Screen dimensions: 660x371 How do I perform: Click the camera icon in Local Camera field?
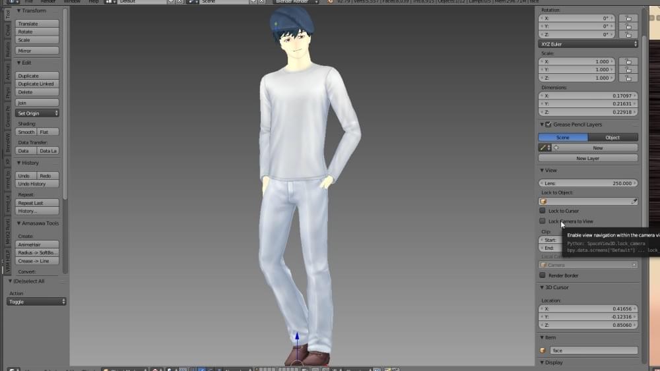point(543,265)
